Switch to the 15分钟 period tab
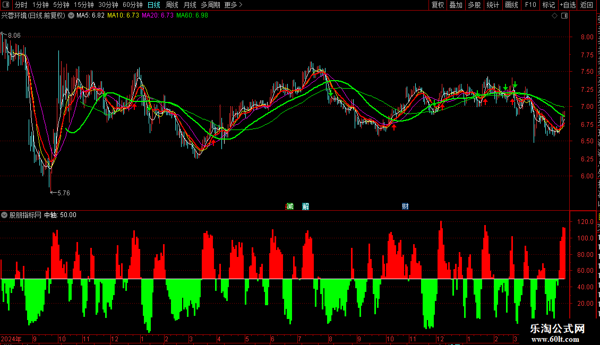600x345 pixels. (x=83, y=5)
